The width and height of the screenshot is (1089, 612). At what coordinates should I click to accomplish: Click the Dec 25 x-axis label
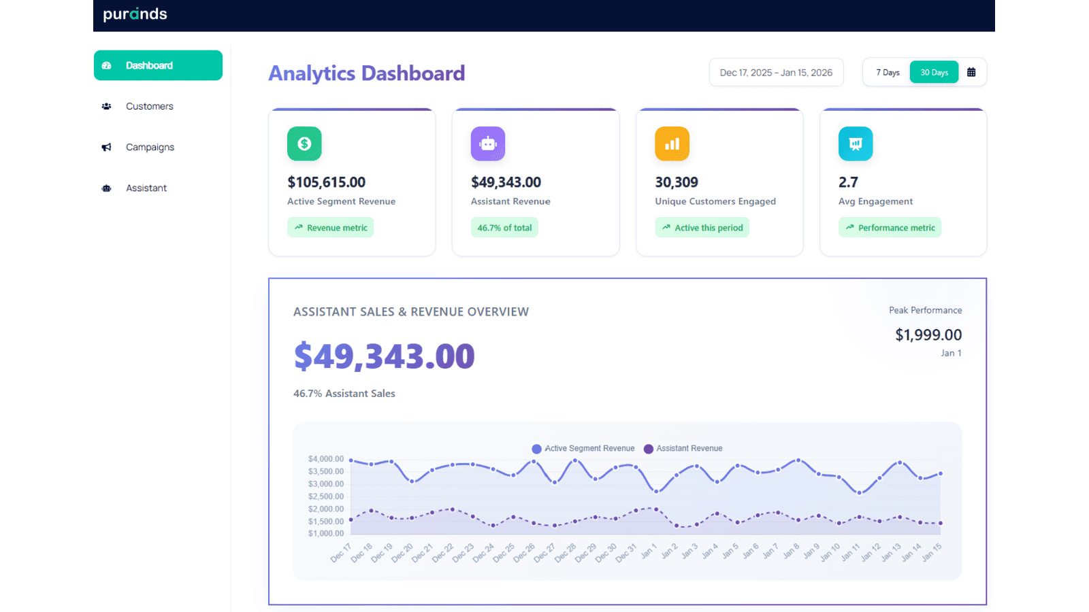click(504, 552)
